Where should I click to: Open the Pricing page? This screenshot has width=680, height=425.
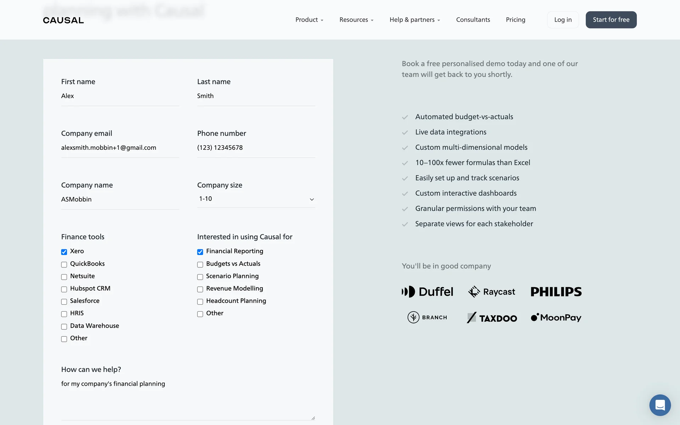515,20
